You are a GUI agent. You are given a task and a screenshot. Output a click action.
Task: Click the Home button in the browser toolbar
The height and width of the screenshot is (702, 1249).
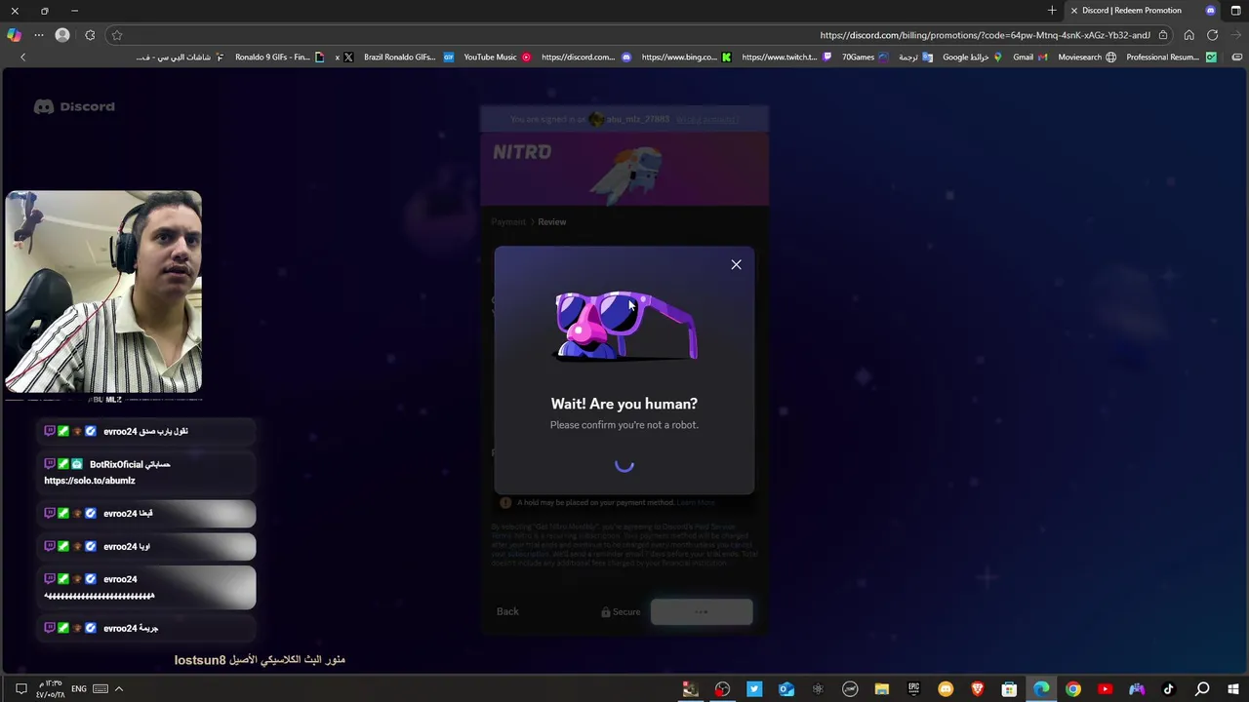click(1189, 35)
